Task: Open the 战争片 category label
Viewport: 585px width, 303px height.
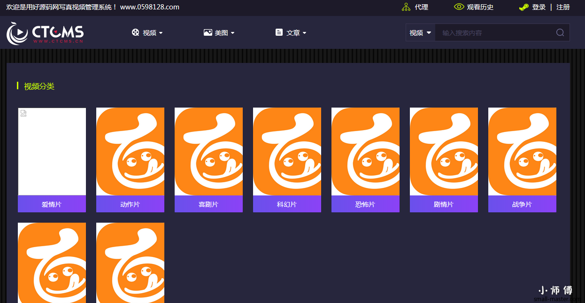Action: [x=522, y=204]
